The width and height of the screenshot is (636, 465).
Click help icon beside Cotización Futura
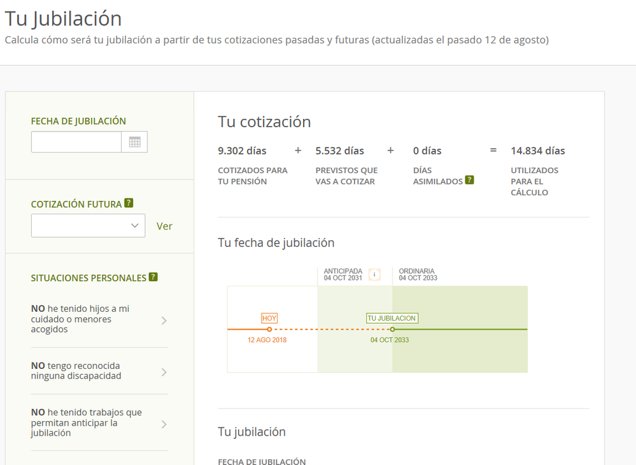coord(129,204)
